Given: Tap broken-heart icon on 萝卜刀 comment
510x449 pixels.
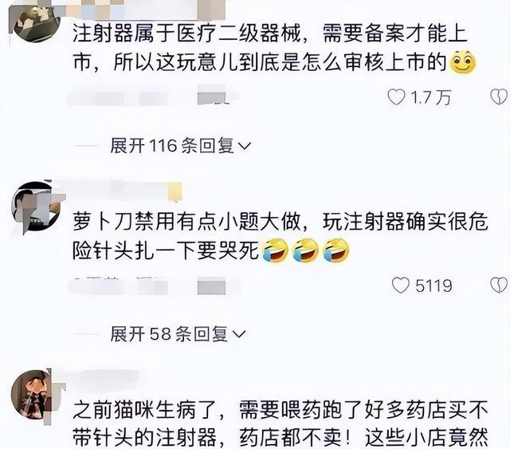Looking at the screenshot, I should 500,286.
